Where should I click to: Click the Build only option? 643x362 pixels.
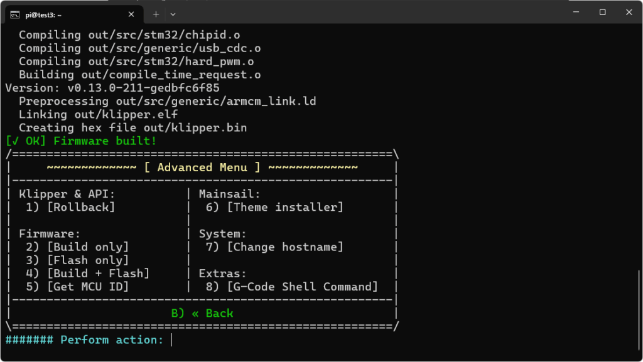click(88, 247)
